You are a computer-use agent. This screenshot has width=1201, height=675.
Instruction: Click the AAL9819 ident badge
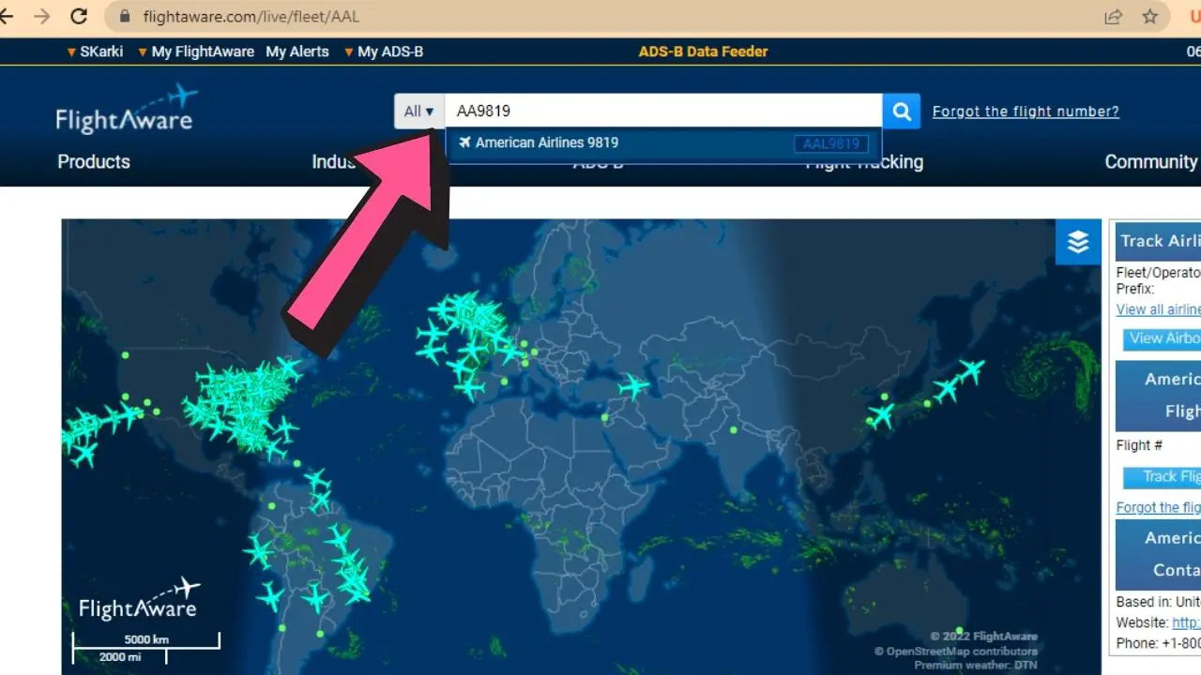click(x=831, y=143)
